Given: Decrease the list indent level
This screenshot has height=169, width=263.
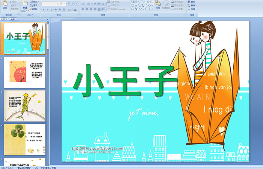Looking at the screenshot, I should pyautogui.click(x=95, y=3).
